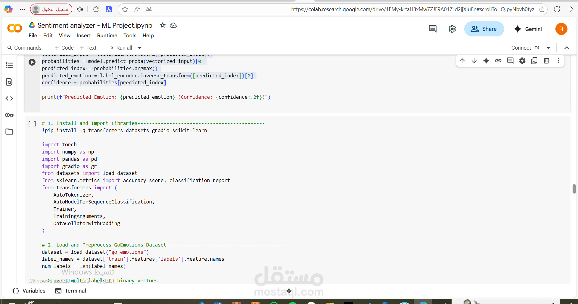Viewport: 578px width, 304px height.
Task: Add page to favorites star
Action: pos(125,9)
